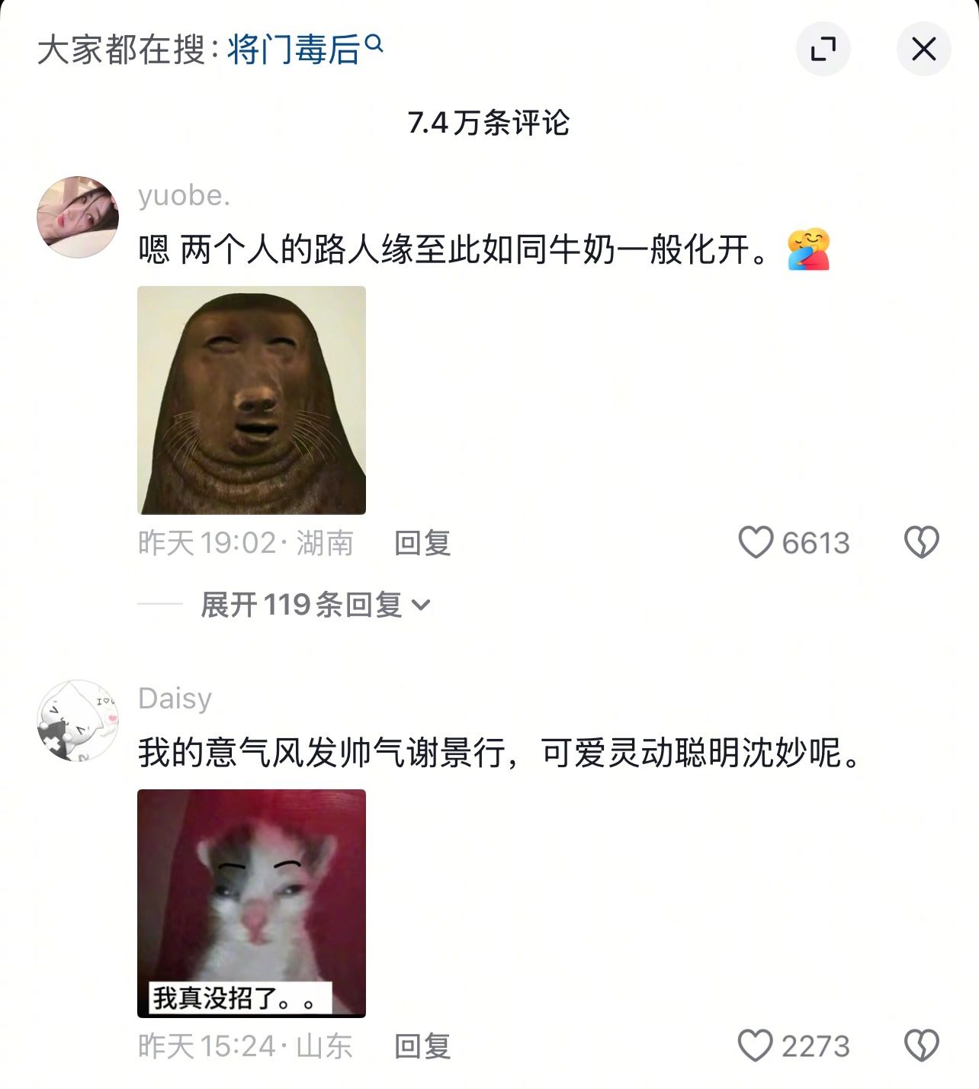Open yuobe. username link
Image resolution: width=979 pixels, height=1089 pixels.
184,195
